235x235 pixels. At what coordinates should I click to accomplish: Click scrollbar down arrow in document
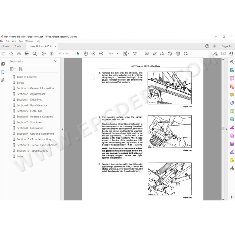[x=223, y=199]
